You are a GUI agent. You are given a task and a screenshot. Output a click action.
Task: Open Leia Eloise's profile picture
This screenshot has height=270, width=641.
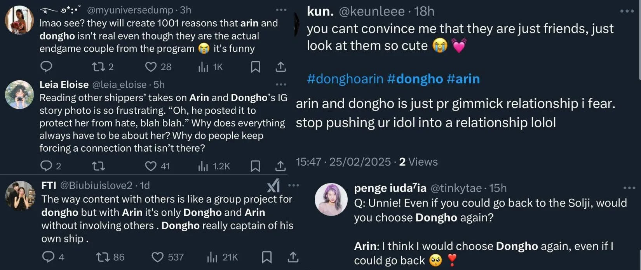pos(19,94)
